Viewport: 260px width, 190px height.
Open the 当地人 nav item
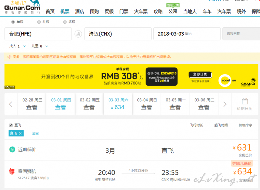click(x=190, y=11)
